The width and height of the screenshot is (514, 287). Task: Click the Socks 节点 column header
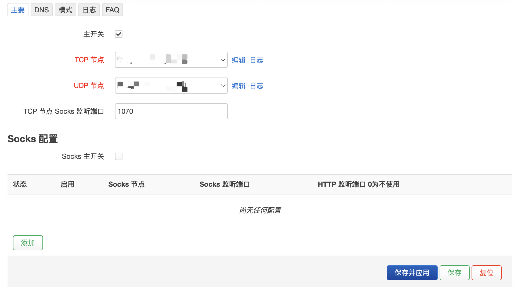click(126, 184)
